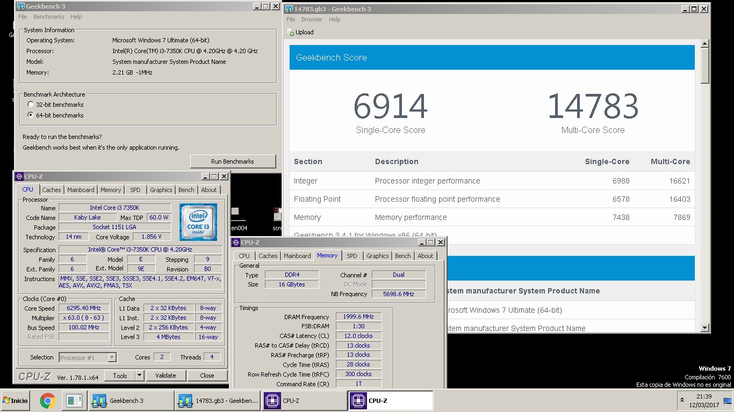Open the pinned app next to Chrome on the taskbar
The width and height of the screenshot is (734, 412).
(74, 400)
